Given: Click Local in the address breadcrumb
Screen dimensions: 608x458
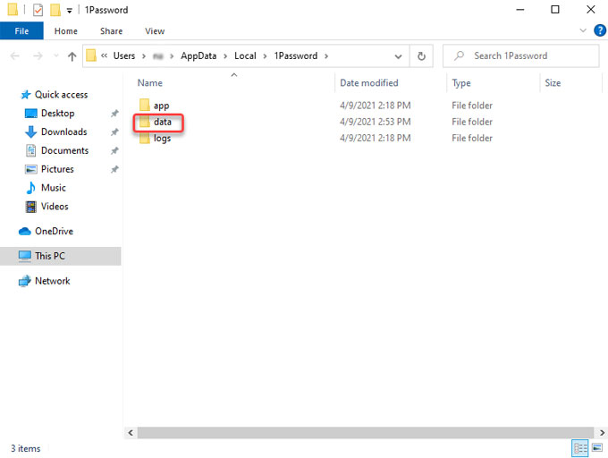Looking at the screenshot, I should coord(245,55).
